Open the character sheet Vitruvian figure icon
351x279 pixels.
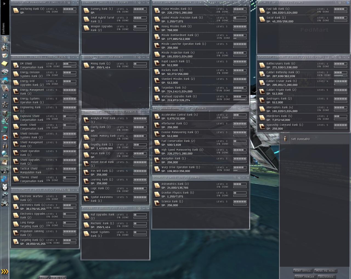point(5,39)
